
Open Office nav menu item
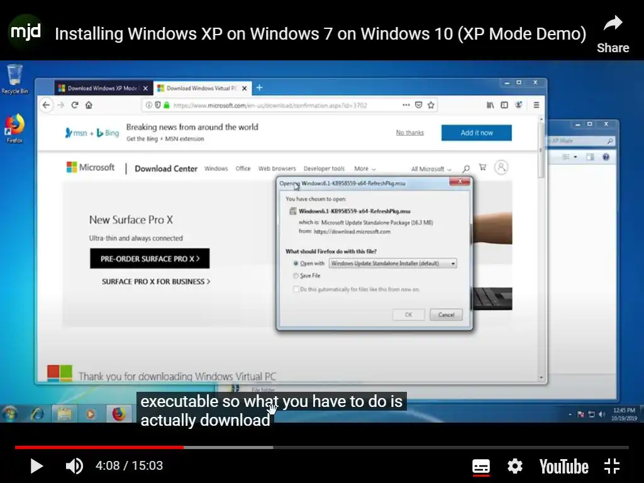pos(243,169)
